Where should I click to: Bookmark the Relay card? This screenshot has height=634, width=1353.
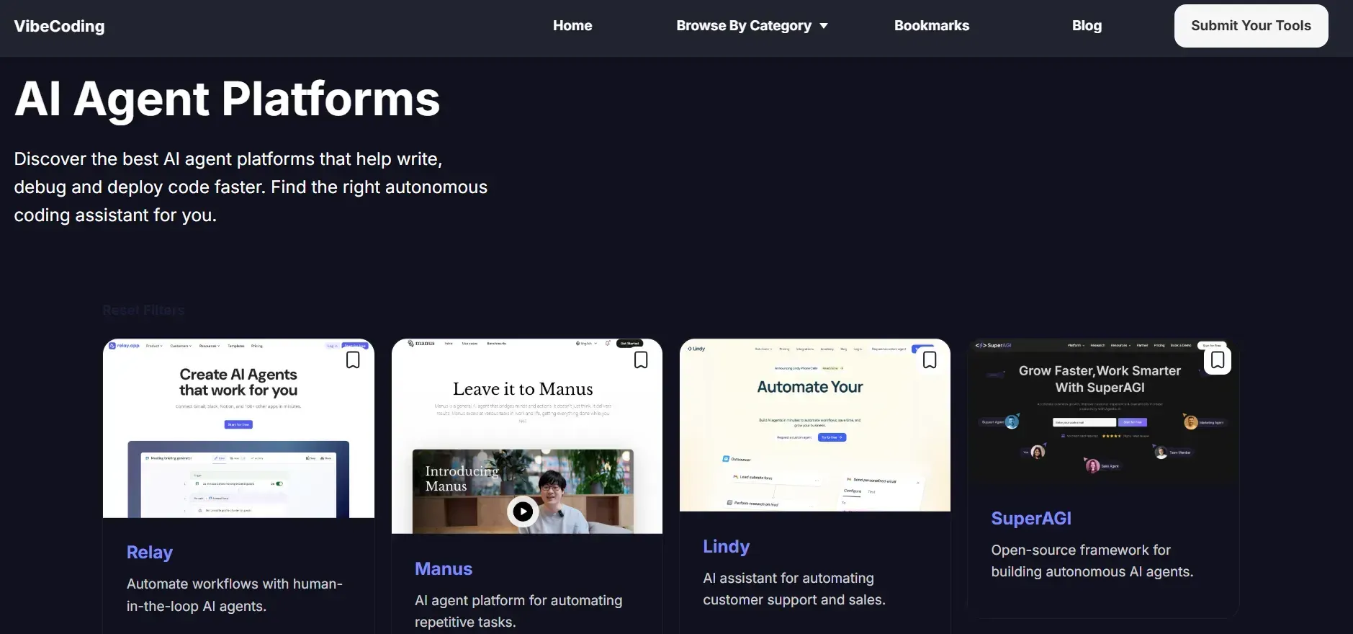click(353, 360)
